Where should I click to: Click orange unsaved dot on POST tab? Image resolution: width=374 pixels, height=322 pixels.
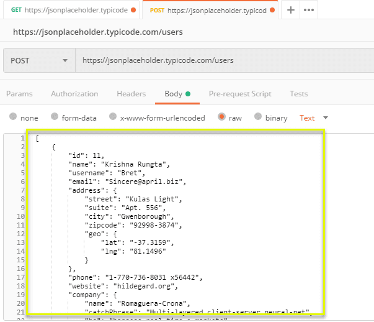273,11
